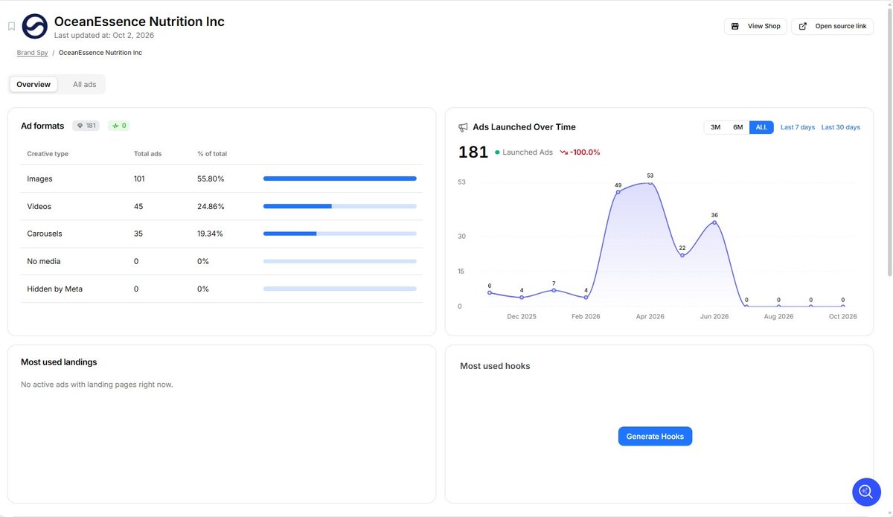Viewport: 893px width, 517px height.
Task: Click the shop icon in View Shop
Action: pos(735,26)
